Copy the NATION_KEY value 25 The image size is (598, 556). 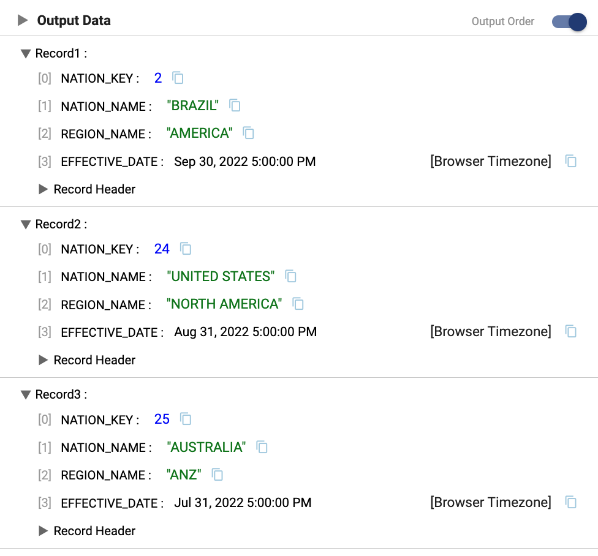click(186, 419)
